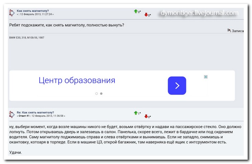Open the 'Центр образования' ad headline
The image size is (252, 164).
77,81
